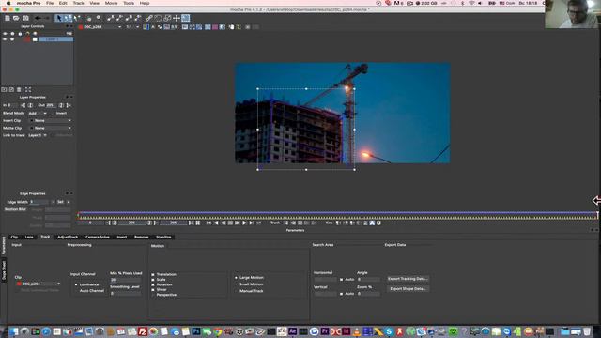The width and height of the screenshot is (601, 338).
Task: Open the File menu
Action: pyautogui.click(x=50, y=3)
